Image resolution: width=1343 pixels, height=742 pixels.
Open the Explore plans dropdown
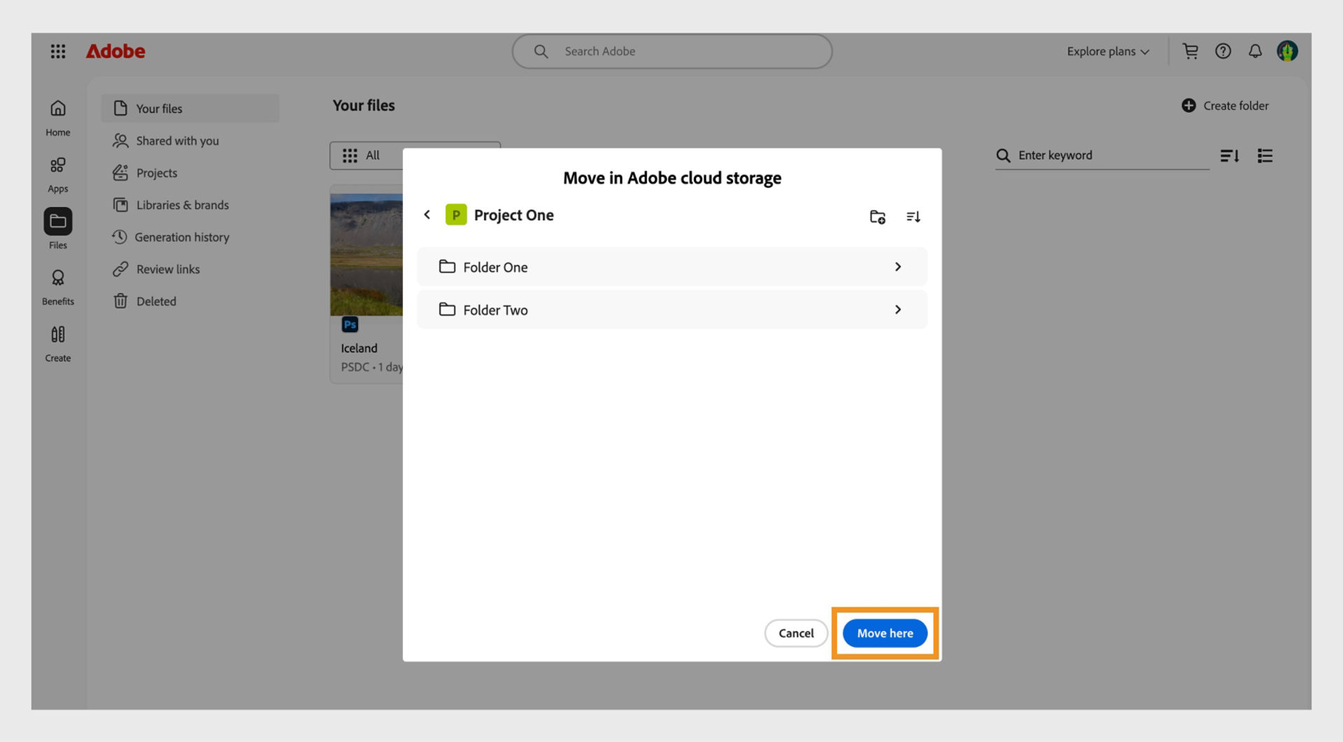pyautogui.click(x=1107, y=51)
